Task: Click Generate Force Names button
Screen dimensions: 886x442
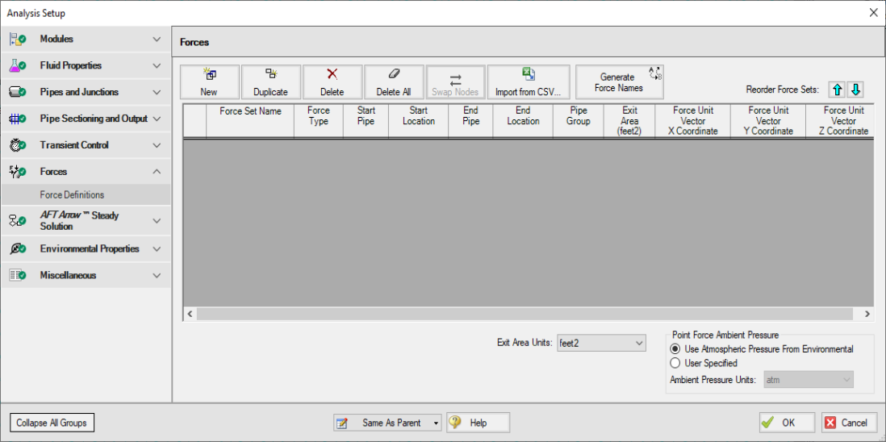Action: point(619,82)
